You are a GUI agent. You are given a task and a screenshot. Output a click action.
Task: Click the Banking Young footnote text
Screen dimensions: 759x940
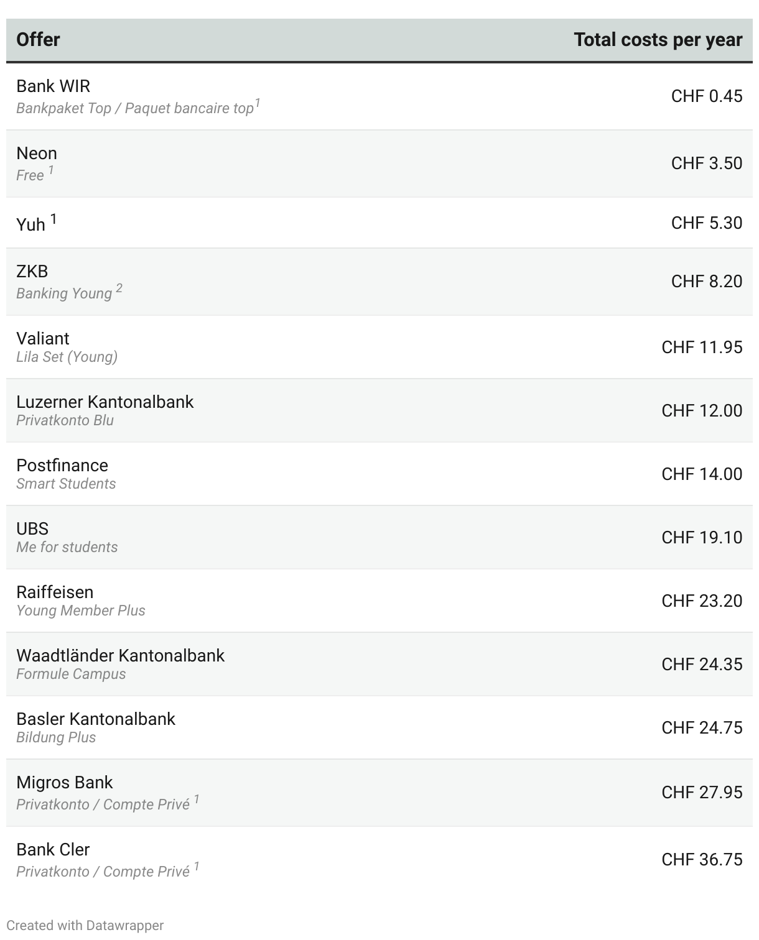click(x=64, y=293)
